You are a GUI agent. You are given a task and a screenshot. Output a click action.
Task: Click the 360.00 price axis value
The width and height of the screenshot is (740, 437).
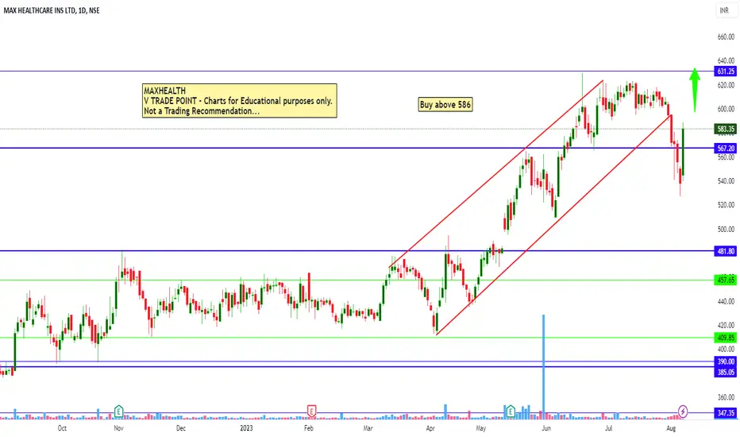(726, 397)
